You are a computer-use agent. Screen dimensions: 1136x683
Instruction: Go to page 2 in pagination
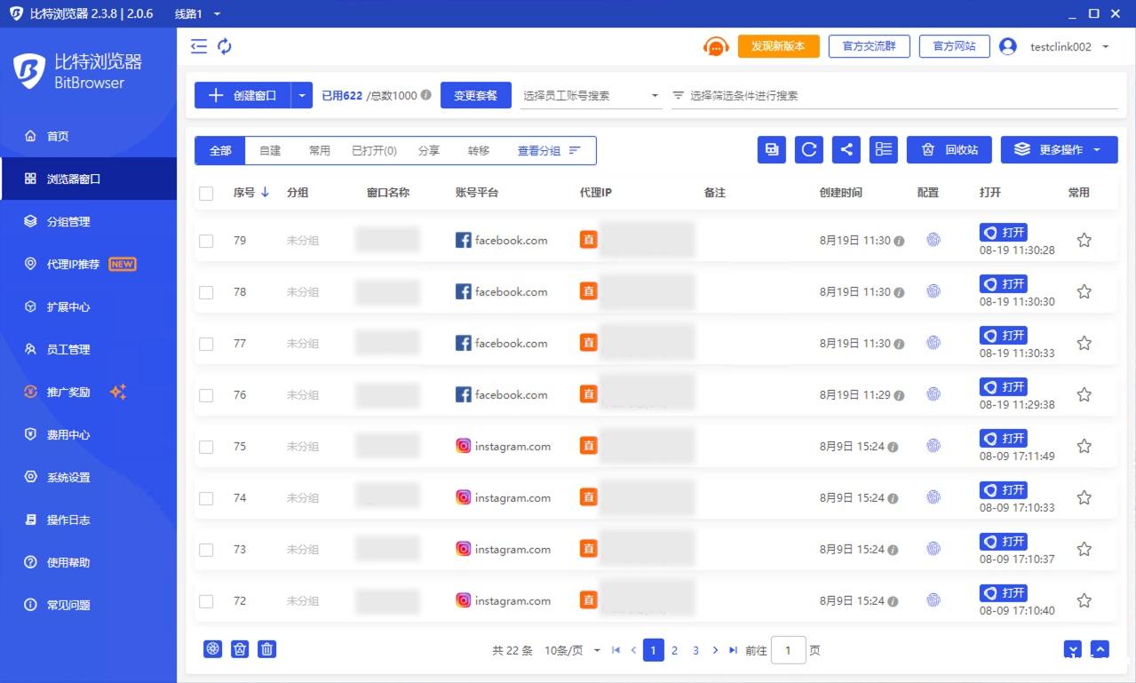[674, 650]
